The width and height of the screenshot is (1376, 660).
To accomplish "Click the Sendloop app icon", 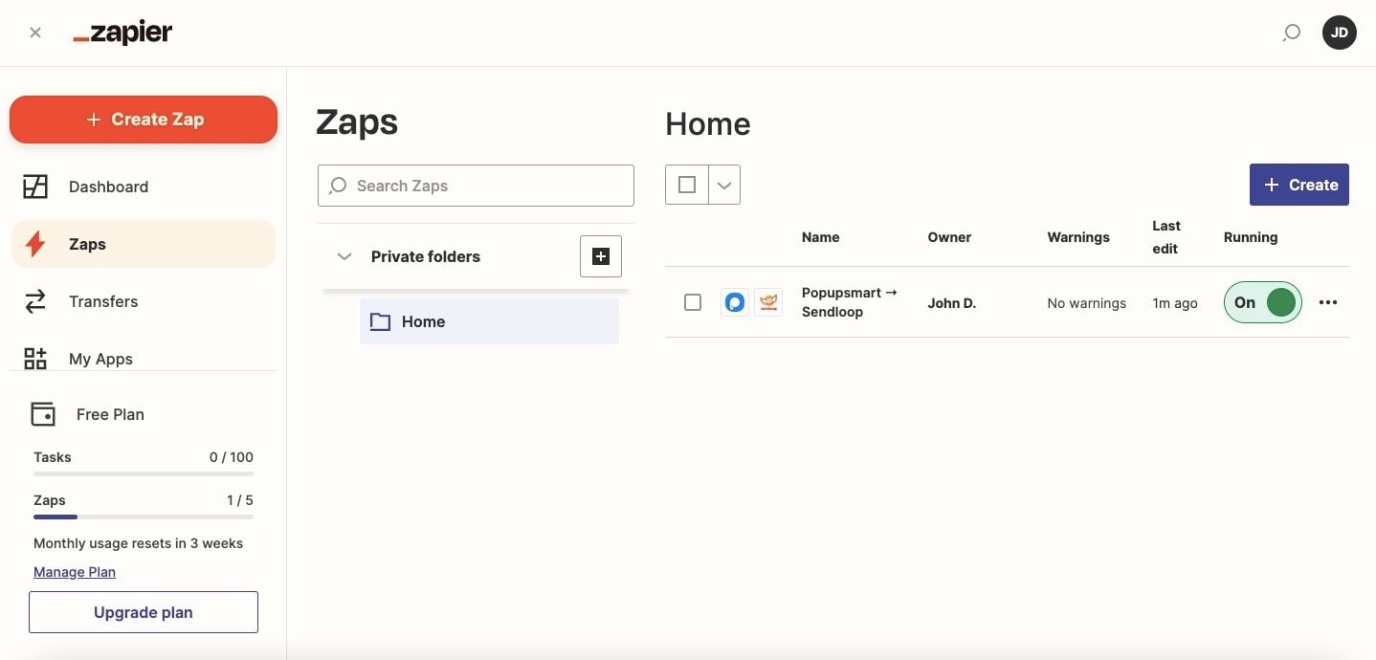I will pyautogui.click(x=768, y=302).
